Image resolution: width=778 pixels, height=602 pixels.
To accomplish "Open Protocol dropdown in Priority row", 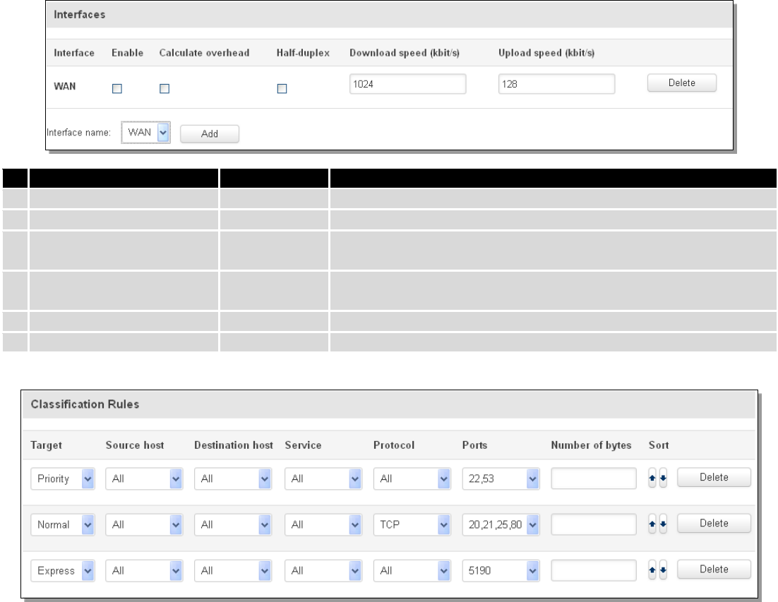I will tap(412, 478).
